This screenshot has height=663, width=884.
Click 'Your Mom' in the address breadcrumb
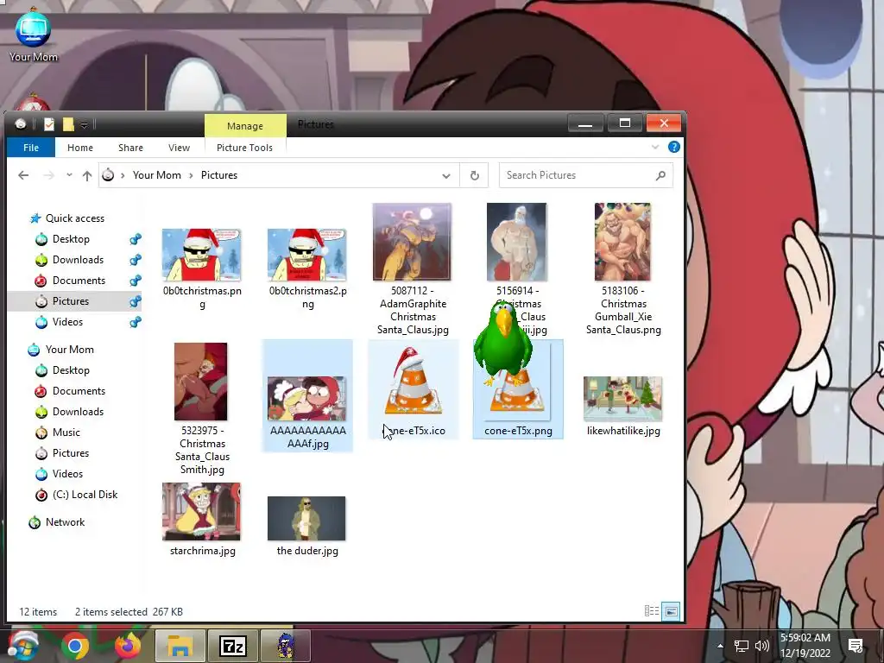point(157,175)
